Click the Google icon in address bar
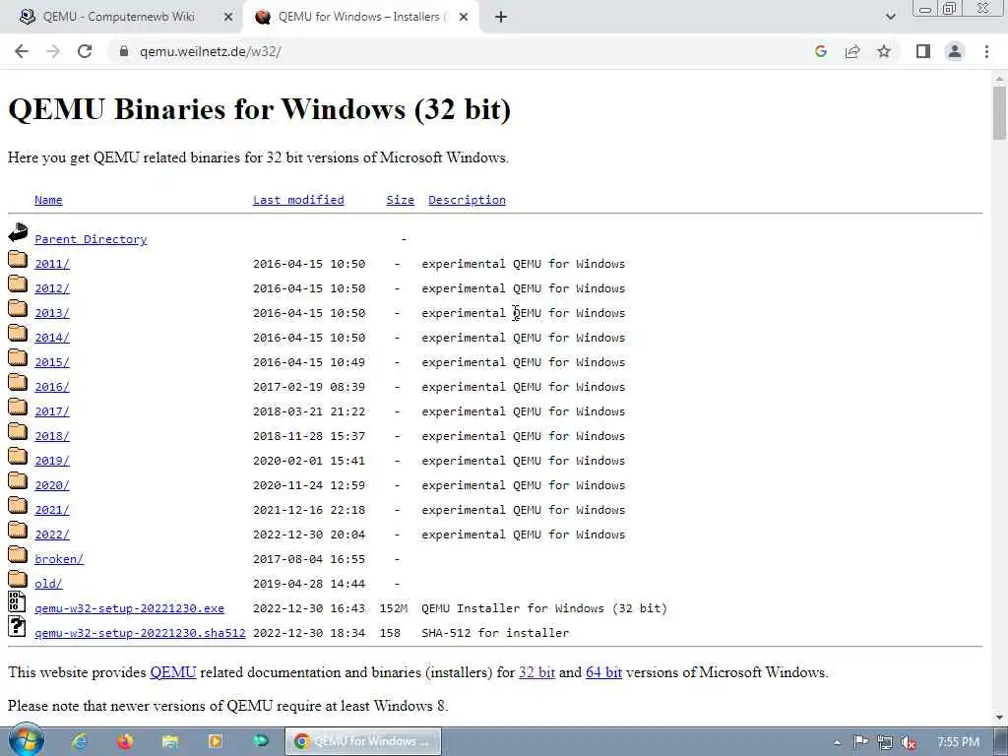This screenshot has width=1008, height=756. click(x=820, y=51)
